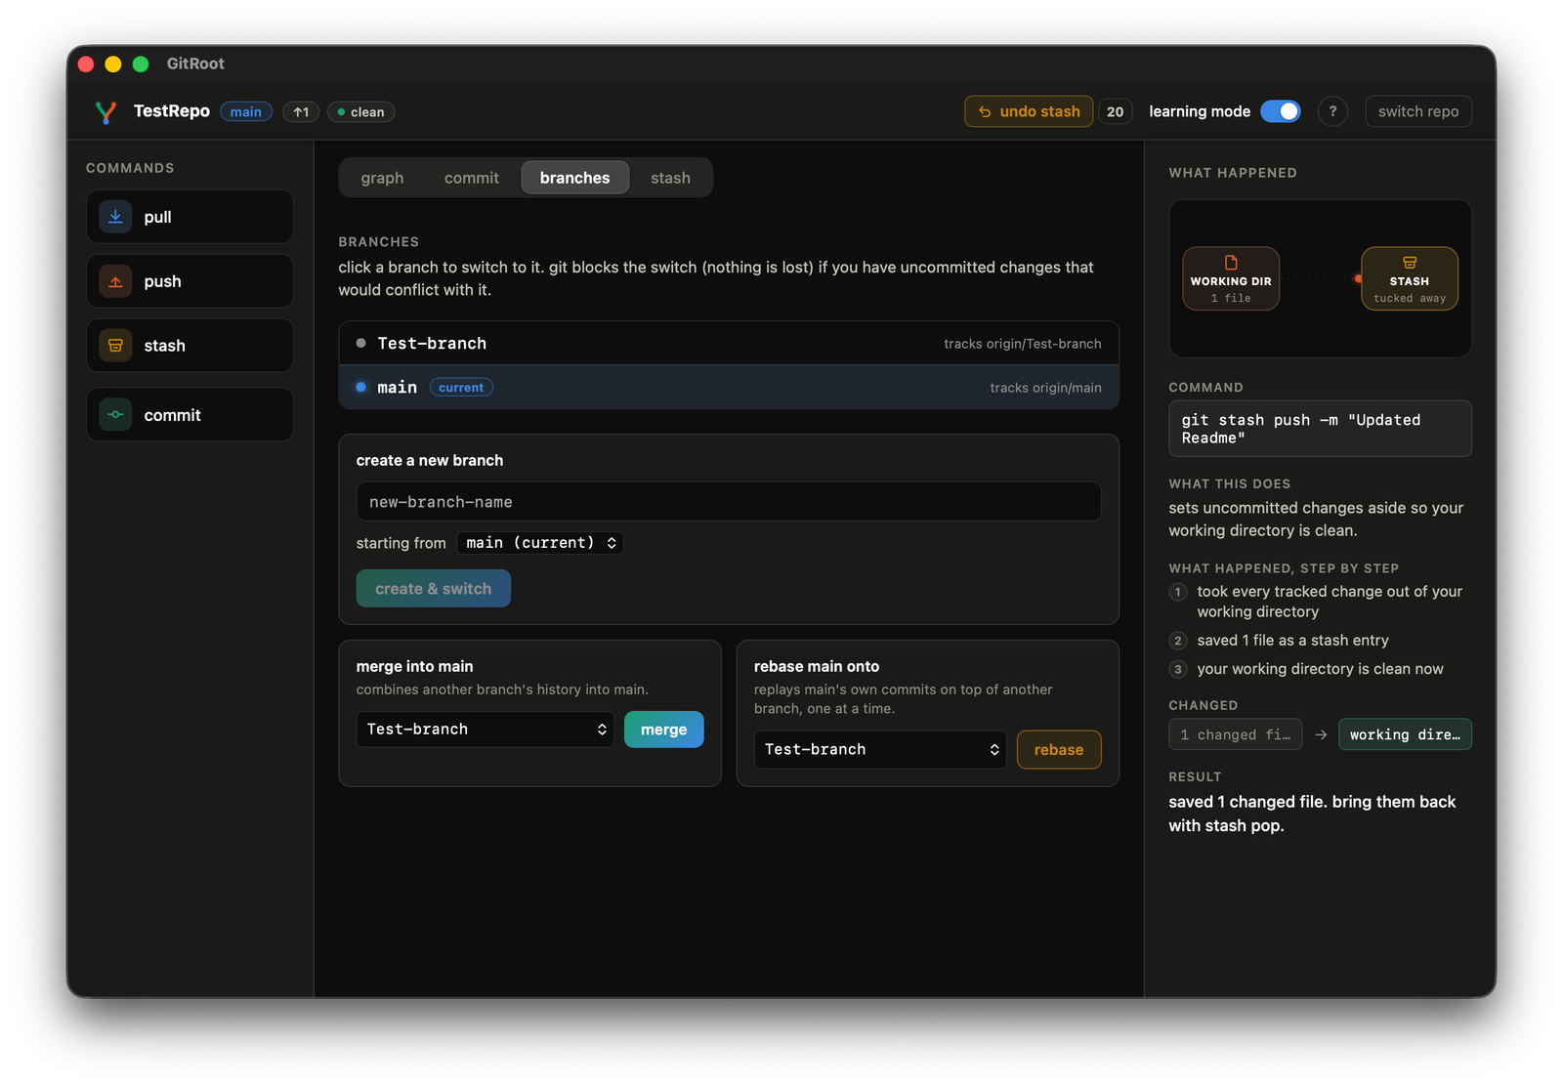Toggle learning mode switch off
The width and height of the screenshot is (1563, 1086).
[x=1281, y=111]
